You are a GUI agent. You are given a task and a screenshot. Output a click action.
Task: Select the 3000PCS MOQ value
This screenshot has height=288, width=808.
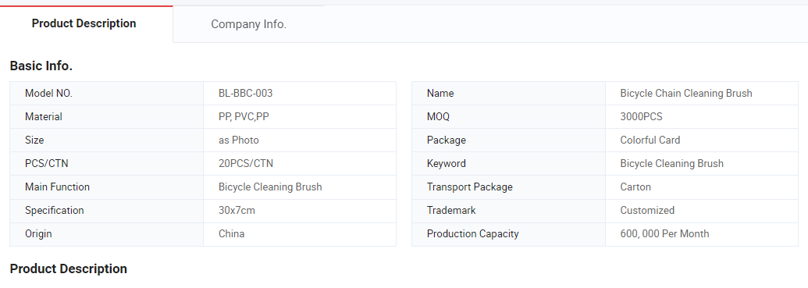click(x=642, y=117)
